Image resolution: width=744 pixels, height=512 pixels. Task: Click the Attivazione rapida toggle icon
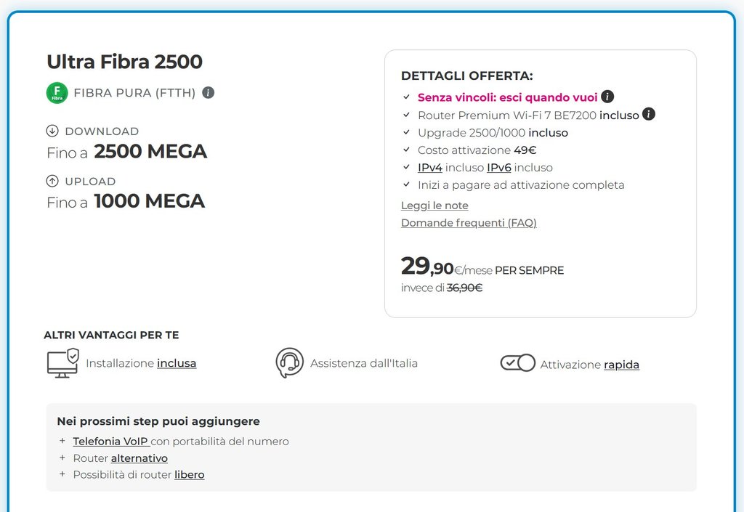click(x=517, y=362)
